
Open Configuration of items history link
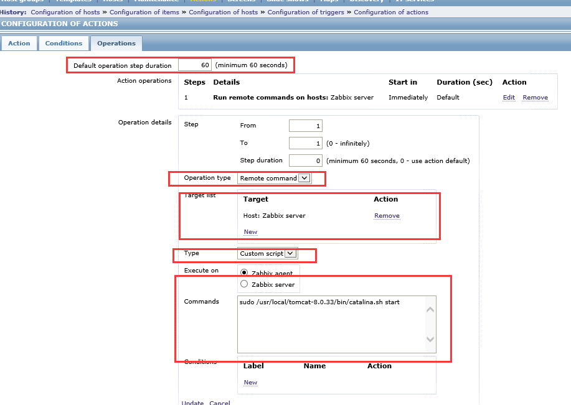(x=144, y=12)
